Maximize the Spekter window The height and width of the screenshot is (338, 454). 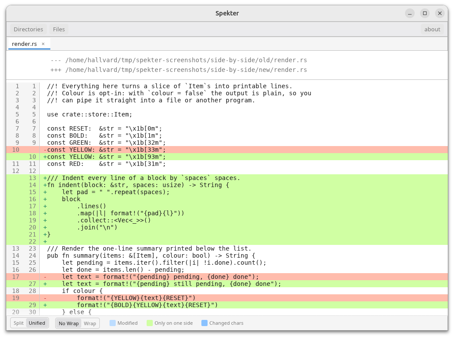pos(425,13)
